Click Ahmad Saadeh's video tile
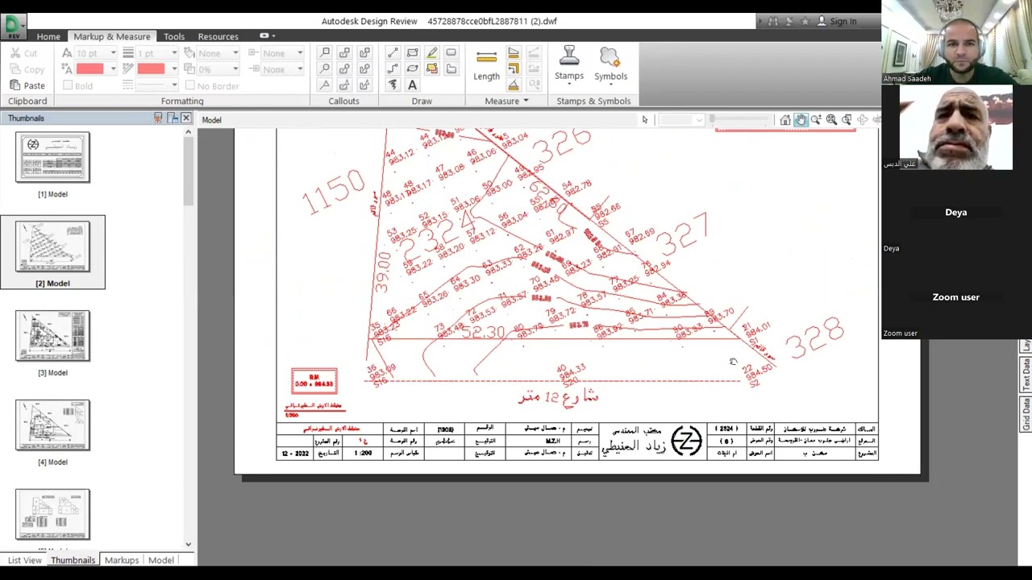The width and height of the screenshot is (1032, 580). click(956, 42)
